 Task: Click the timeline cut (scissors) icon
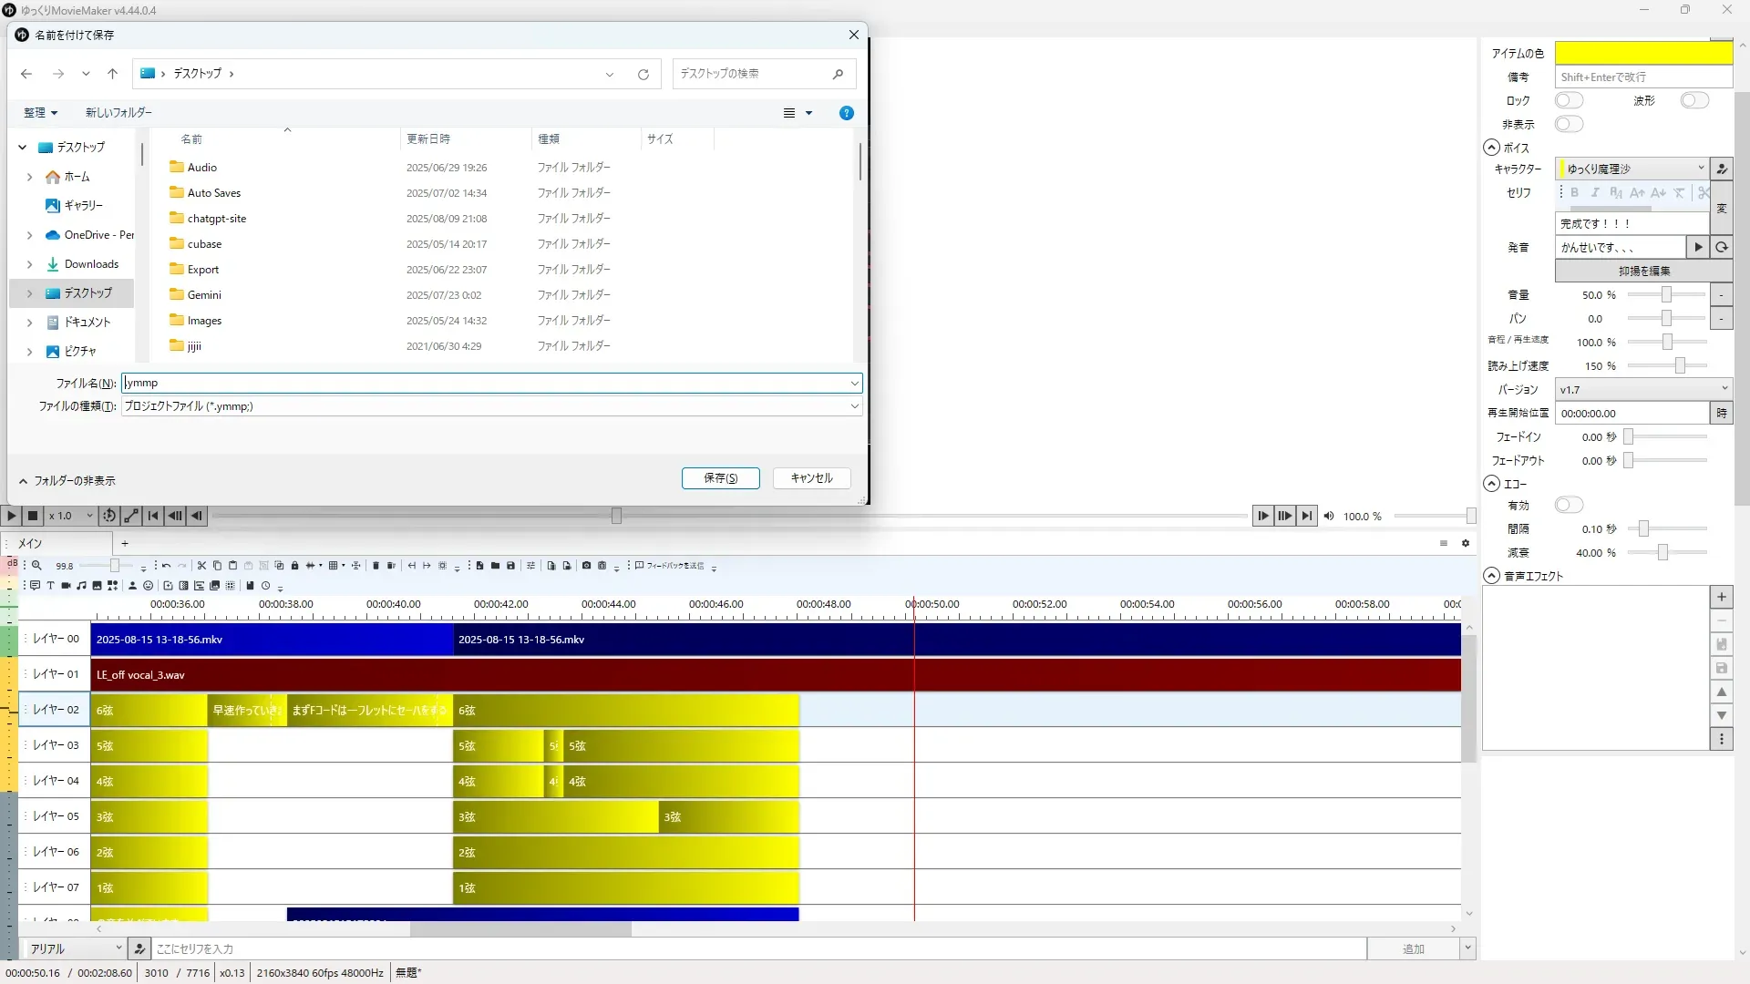pyautogui.click(x=201, y=566)
